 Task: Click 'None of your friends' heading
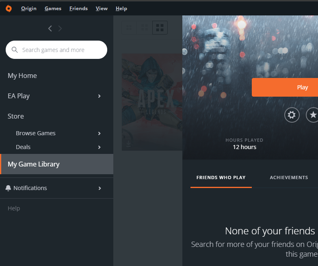pyautogui.click(x=270, y=231)
